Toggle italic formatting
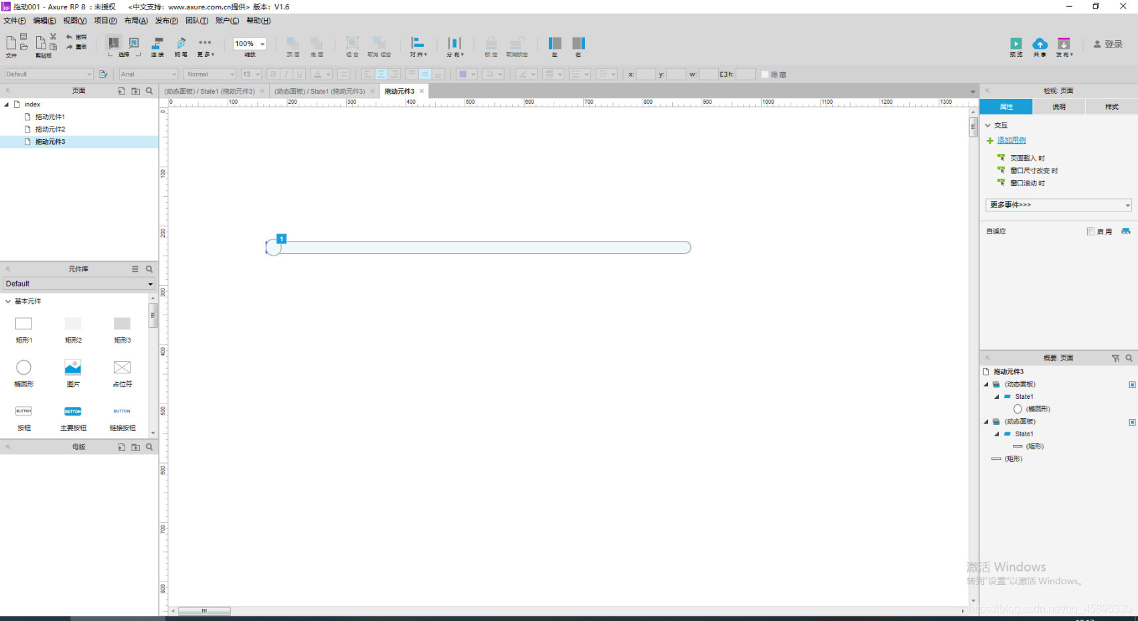Screen dimensions: 1138x621 tap(286, 74)
